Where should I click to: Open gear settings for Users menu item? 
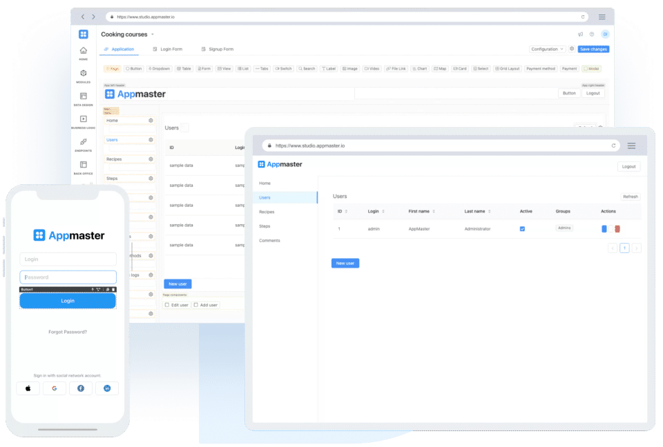click(x=151, y=140)
